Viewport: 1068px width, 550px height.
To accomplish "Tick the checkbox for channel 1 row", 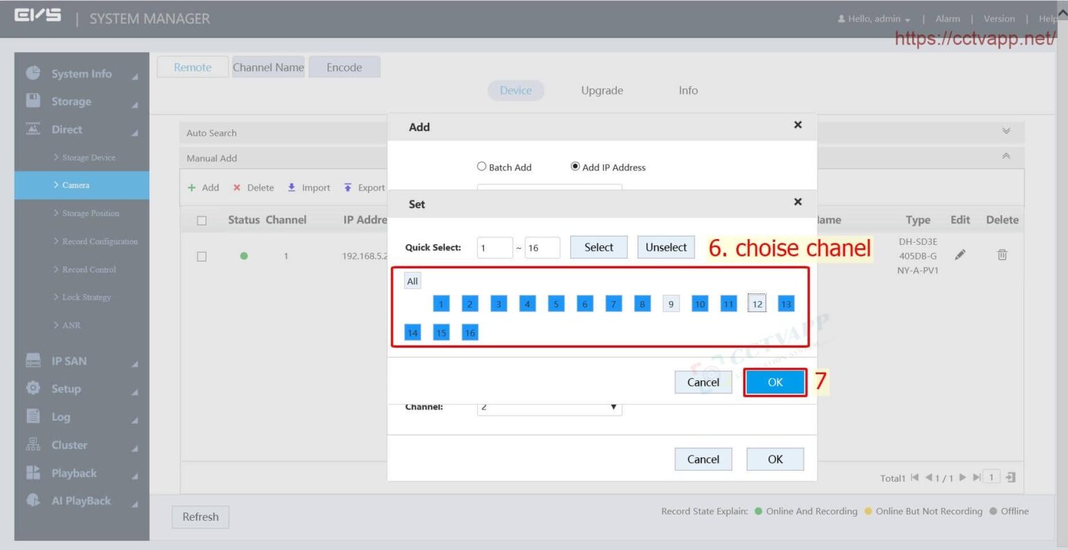I will [x=202, y=256].
